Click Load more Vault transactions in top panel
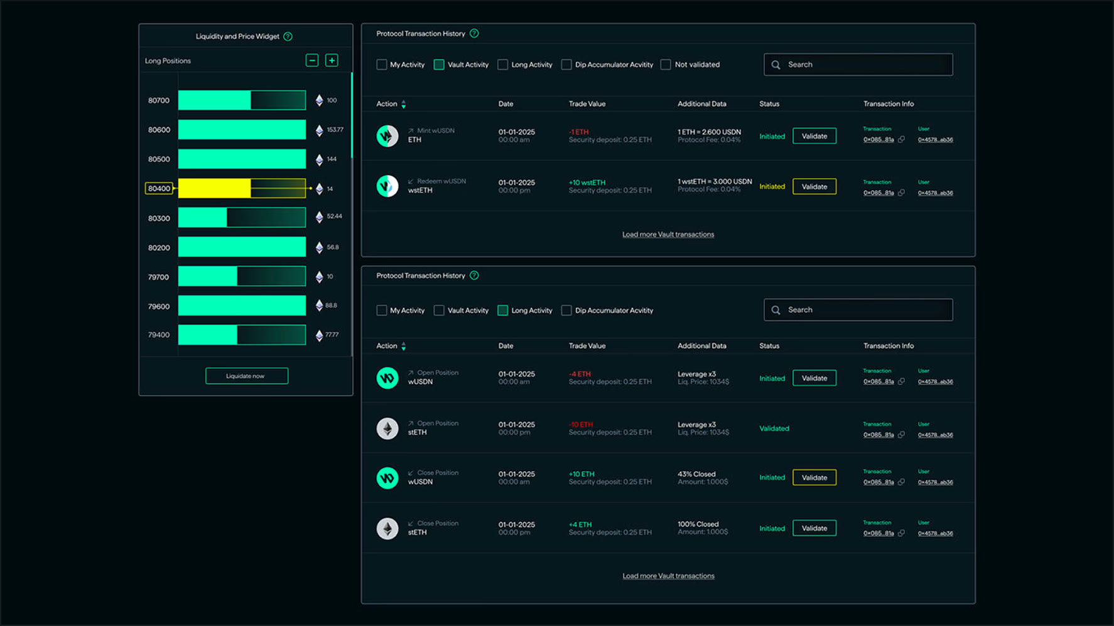 (668, 235)
